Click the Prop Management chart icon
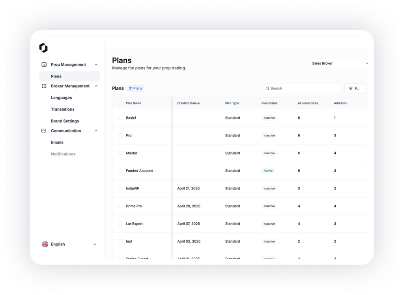404x295 pixels. (x=44, y=64)
